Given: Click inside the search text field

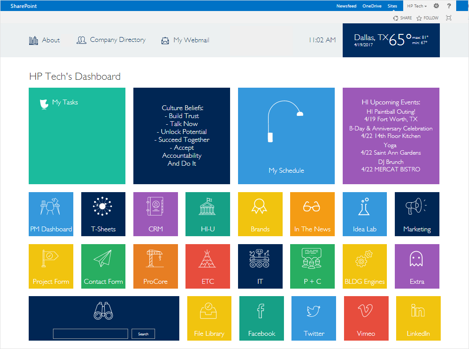Looking at the screenshot, I should (91, 334).
